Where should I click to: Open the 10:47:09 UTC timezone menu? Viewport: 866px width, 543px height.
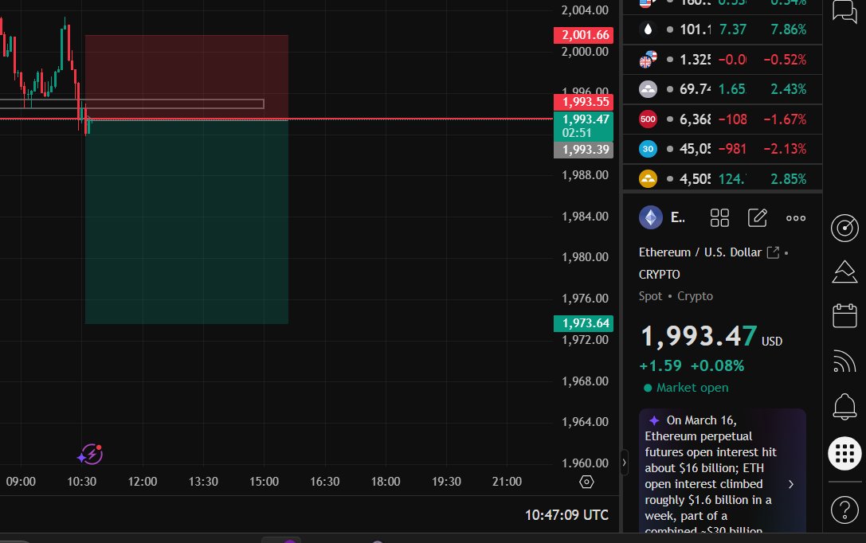[x=566, y=515]
